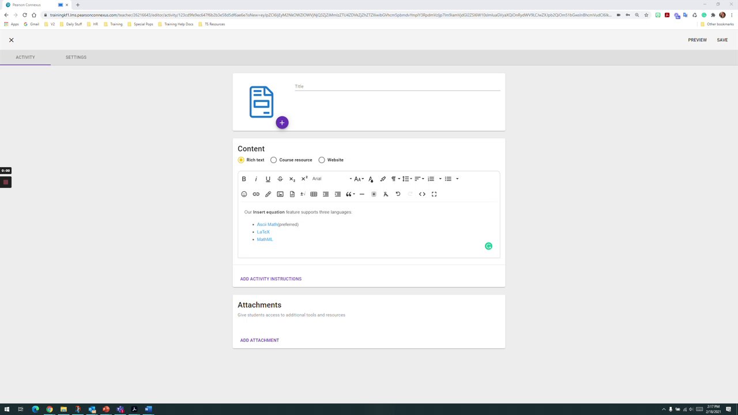
Task: Decrease the paragraph indent
Action: pos(326,194)
